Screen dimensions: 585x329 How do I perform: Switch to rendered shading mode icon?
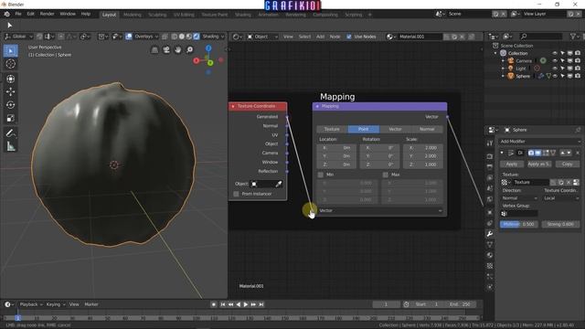point(197,37)
